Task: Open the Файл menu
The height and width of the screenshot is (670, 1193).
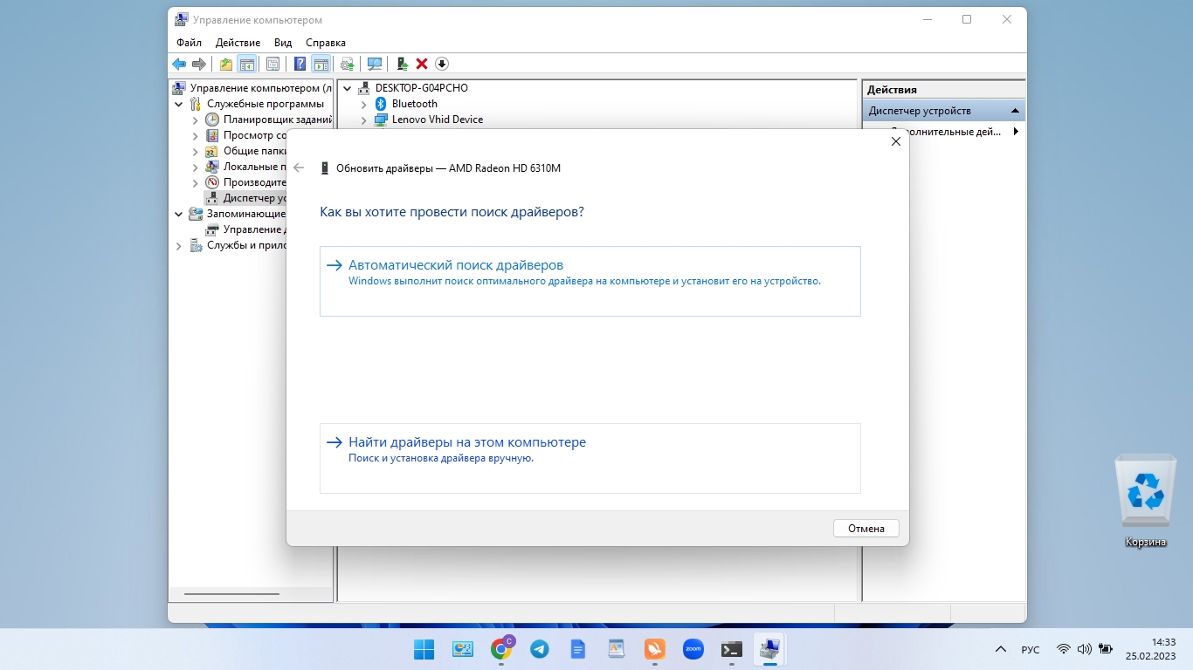Action: click(x=189, y=43)
